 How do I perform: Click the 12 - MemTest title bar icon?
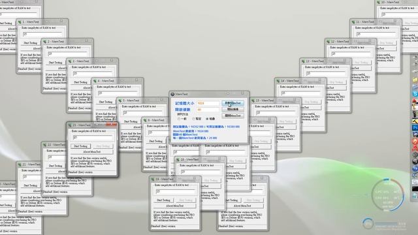(x=329, y=42)
